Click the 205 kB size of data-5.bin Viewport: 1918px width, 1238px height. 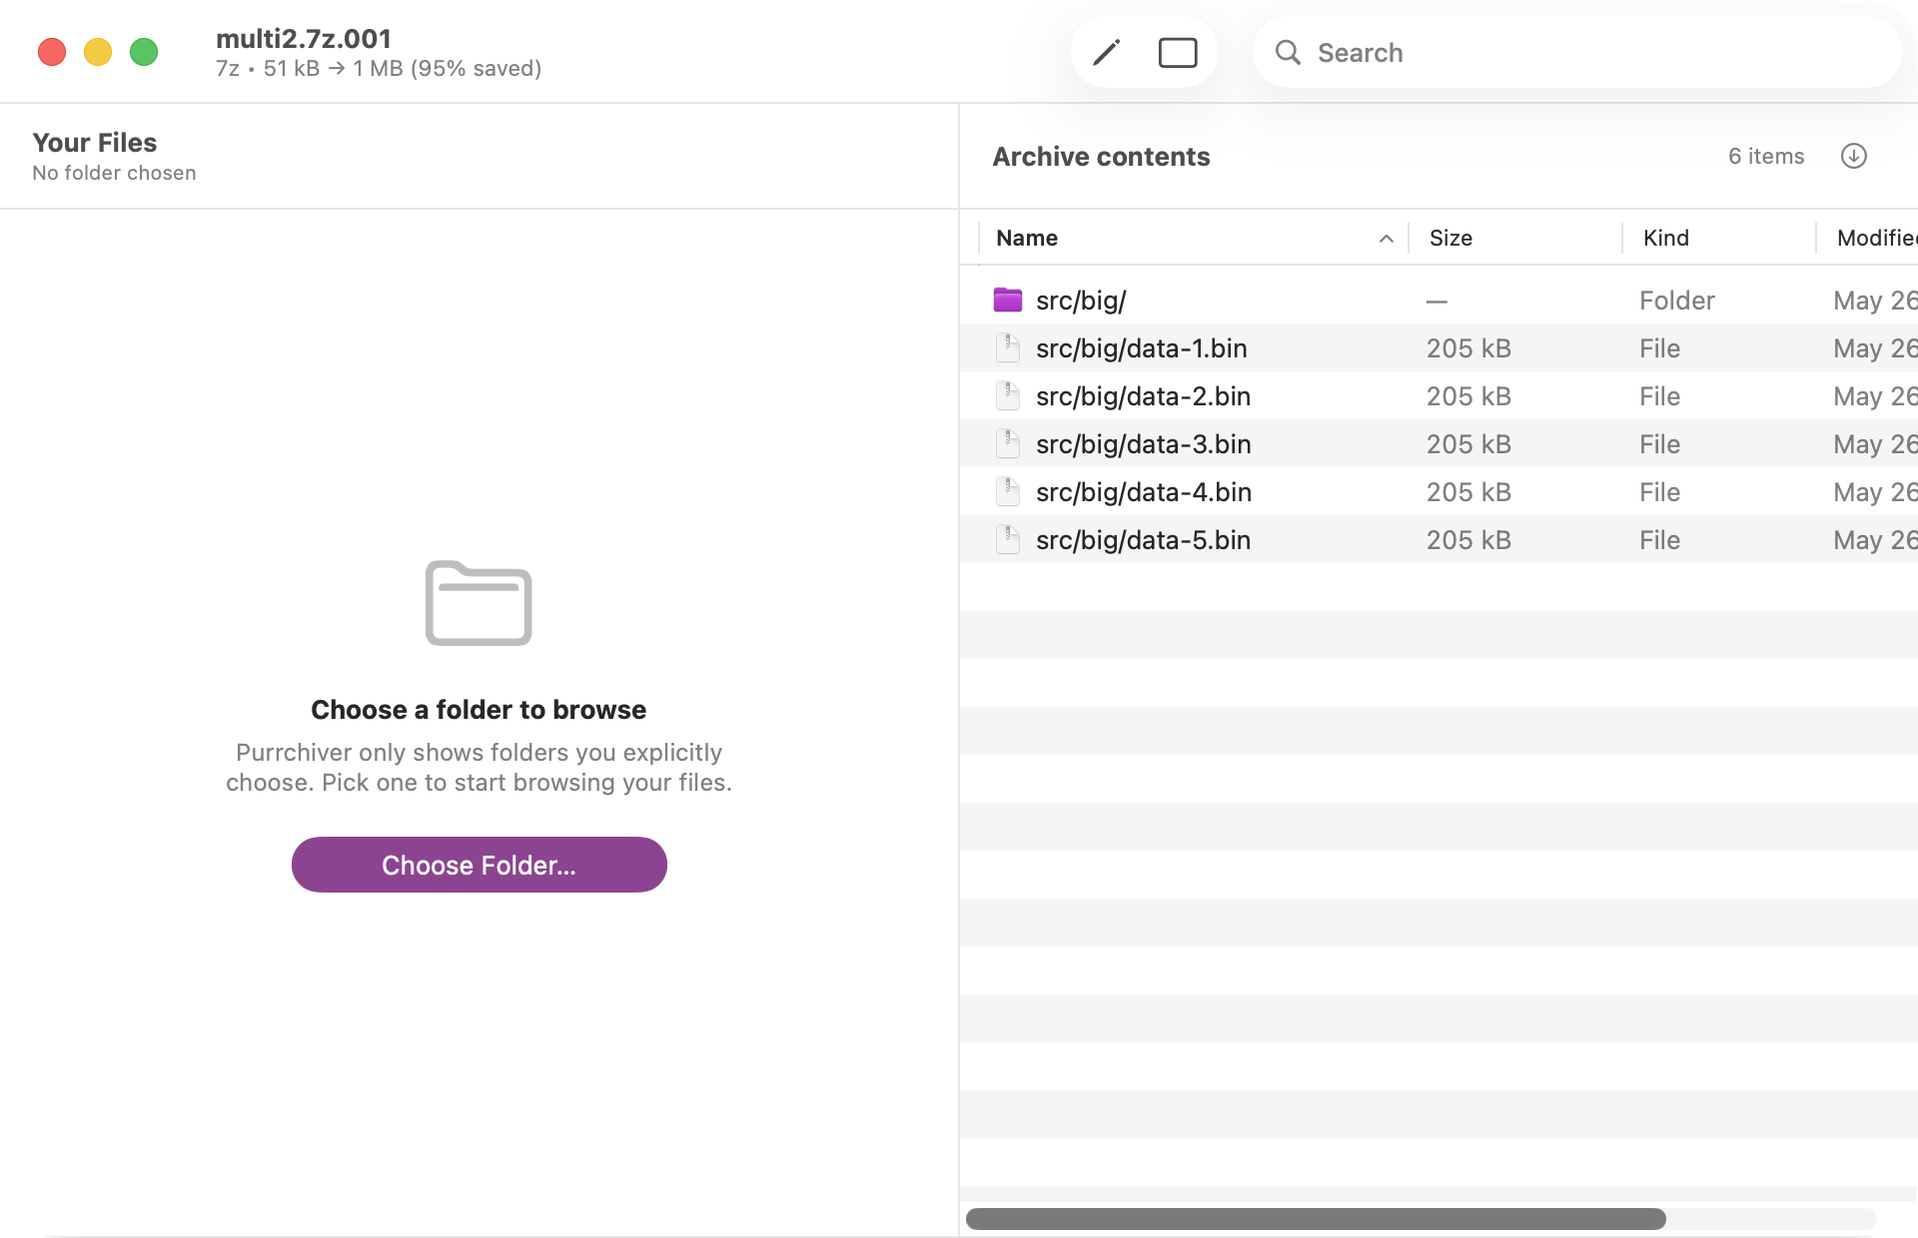[1468, 539]
